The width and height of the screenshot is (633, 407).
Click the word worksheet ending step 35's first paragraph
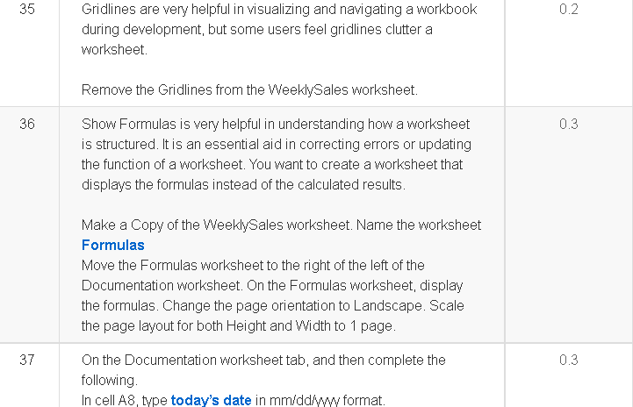[x=114, y=50]
